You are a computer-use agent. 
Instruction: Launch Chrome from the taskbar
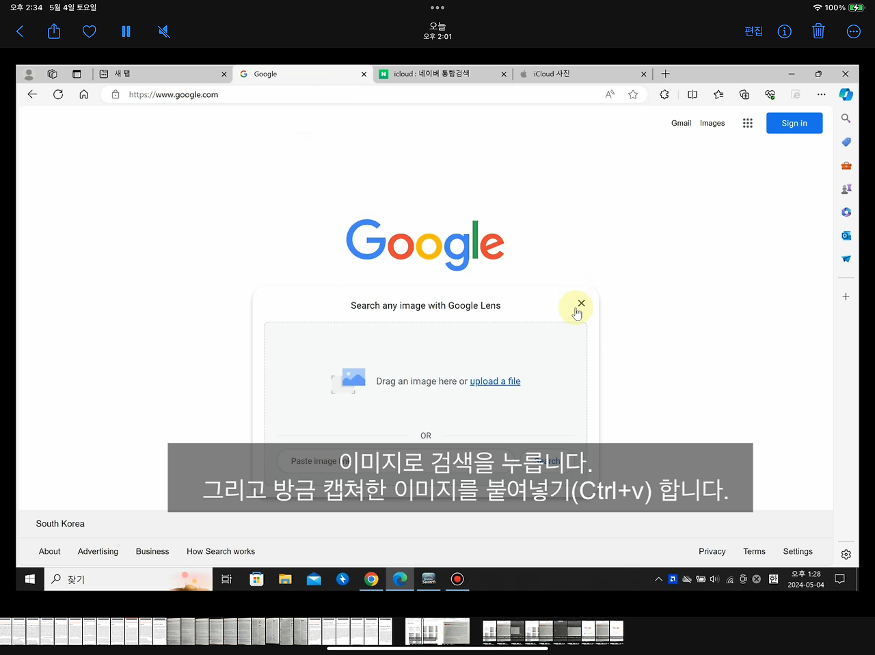(371, 579)
